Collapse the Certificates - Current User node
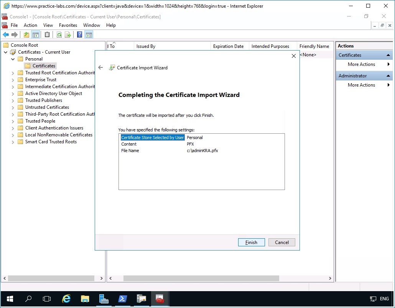395x308 pixels. tap(5, 52)
